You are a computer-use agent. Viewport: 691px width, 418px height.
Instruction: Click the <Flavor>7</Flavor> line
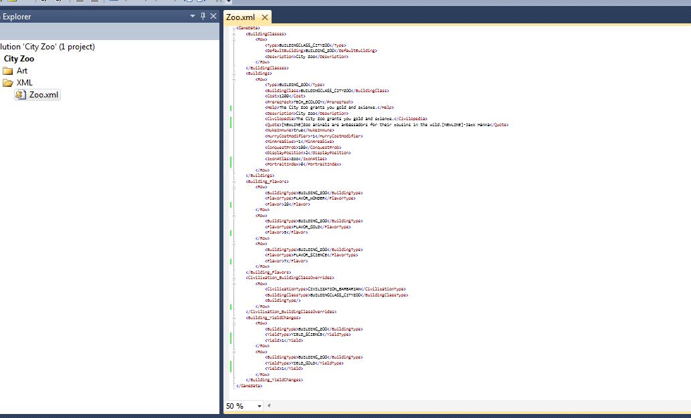click(286, 261)
